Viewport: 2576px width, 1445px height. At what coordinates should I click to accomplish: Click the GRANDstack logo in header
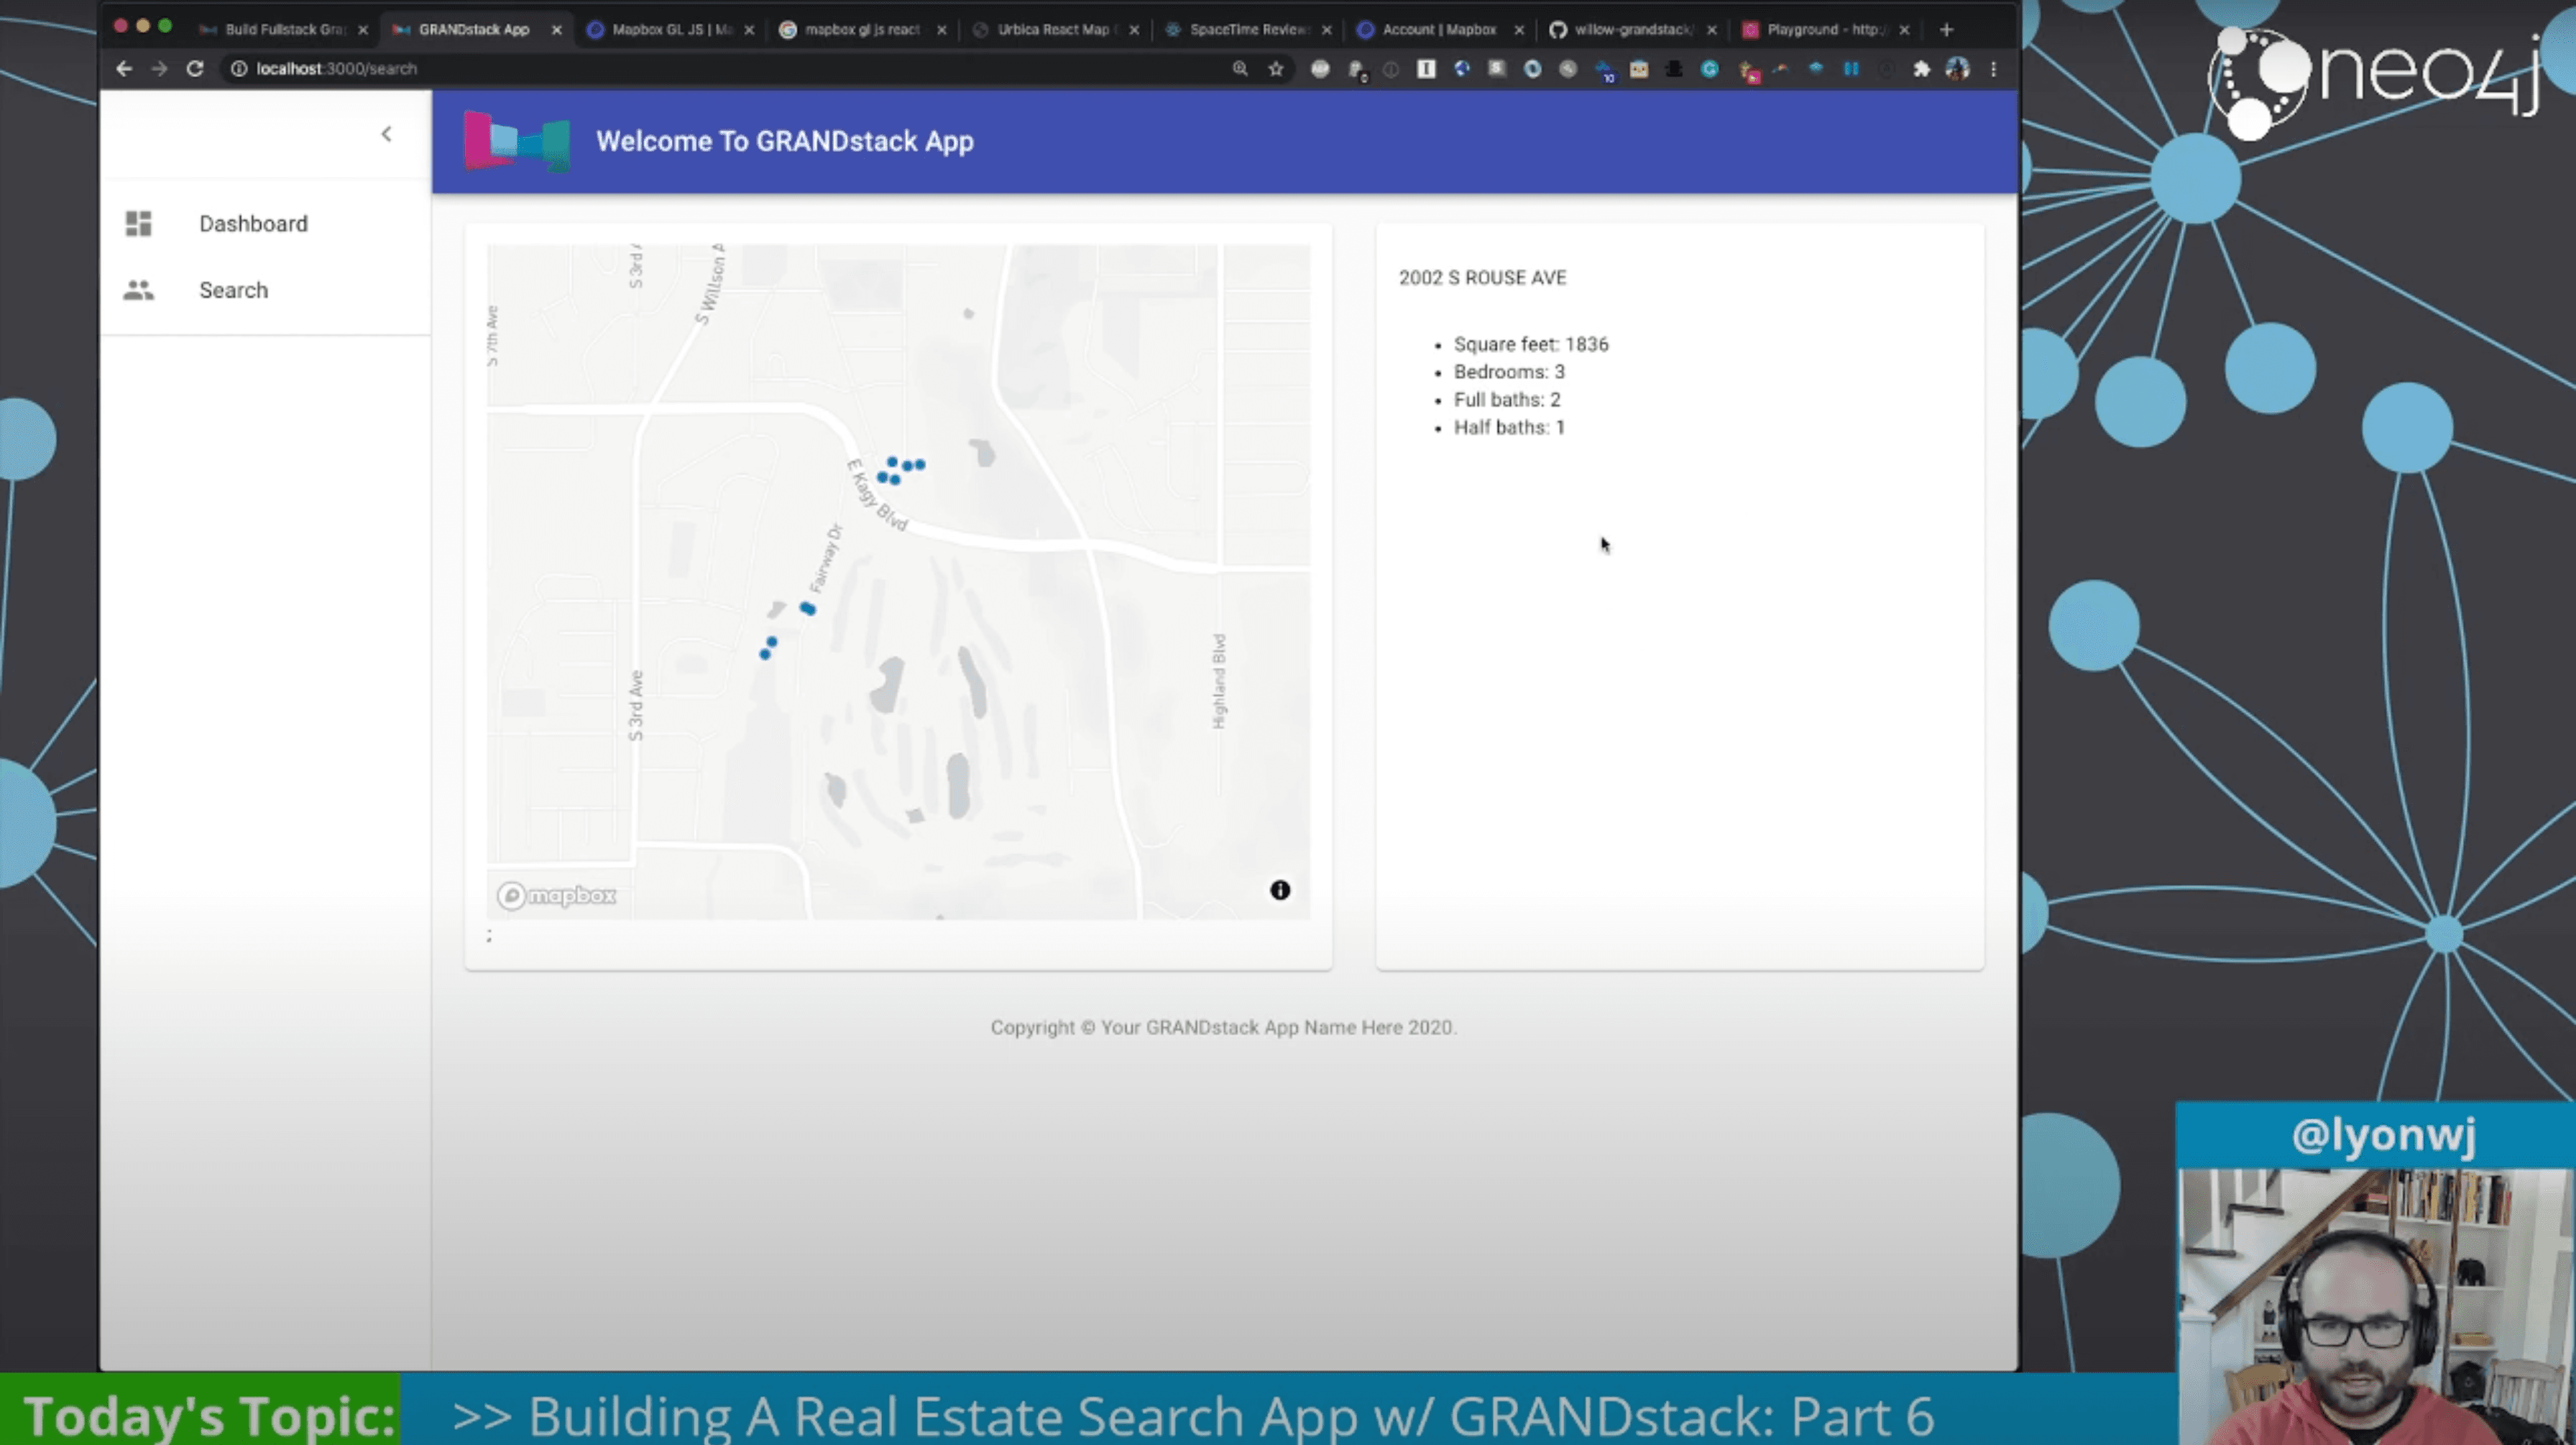pyautogui.click(x=517, y=141)
